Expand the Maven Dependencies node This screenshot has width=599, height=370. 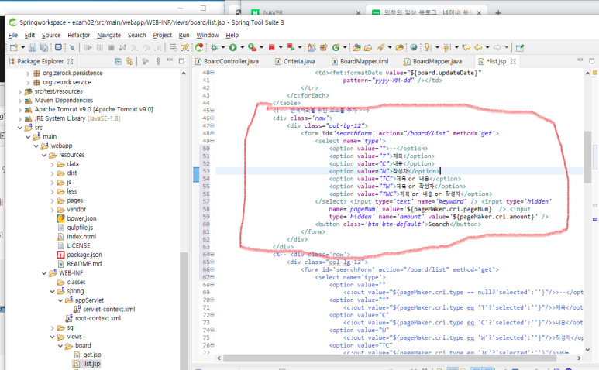pyautogui.click(x=20, y=101)
